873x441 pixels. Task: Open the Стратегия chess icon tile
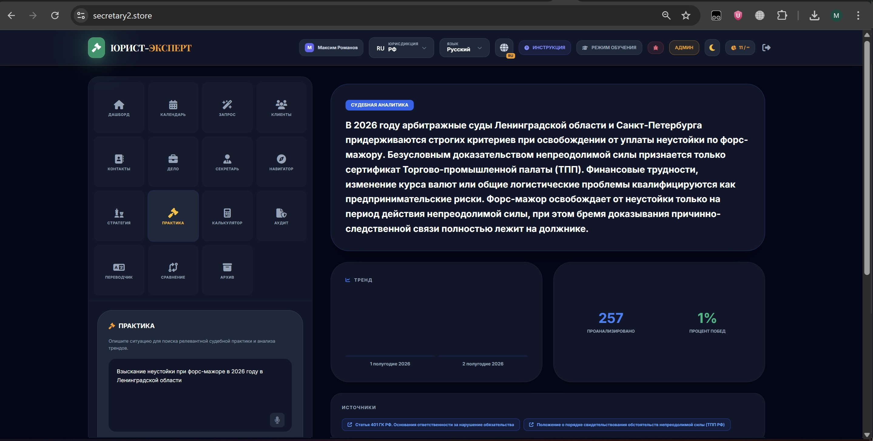coord(119,216)
